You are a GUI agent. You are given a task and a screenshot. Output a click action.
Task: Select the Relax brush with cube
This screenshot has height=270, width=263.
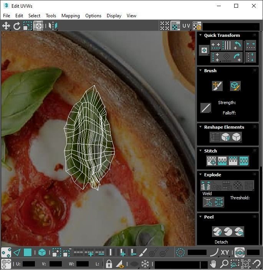[x=235, y=86]
